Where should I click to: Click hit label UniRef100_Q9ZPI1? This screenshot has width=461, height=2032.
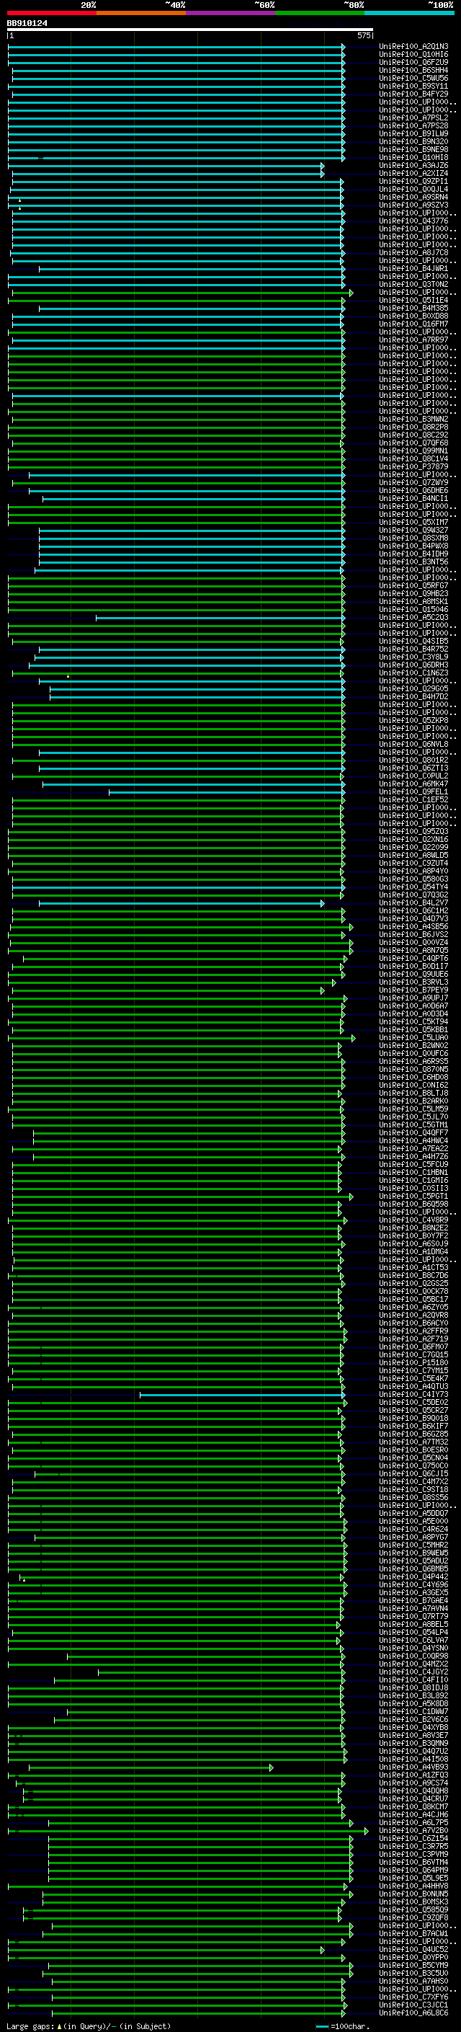tap(413, 182)
